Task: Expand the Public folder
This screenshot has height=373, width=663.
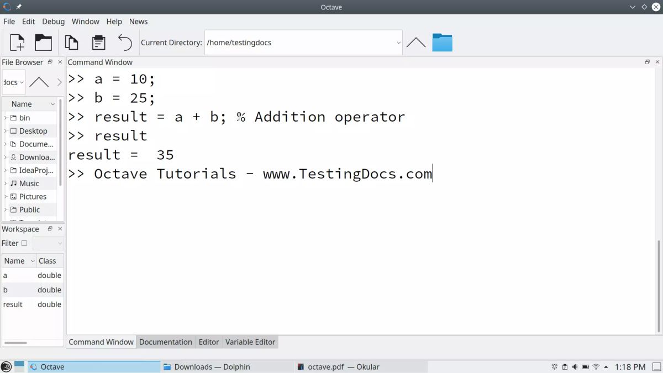Action: [x=6, y=210]
